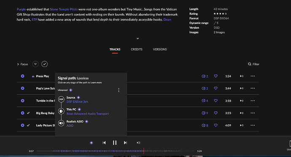Open the more options menu for Press Play
Image resolution: width=291 pixels, height=157 pixels.
(x=253, y=76)
